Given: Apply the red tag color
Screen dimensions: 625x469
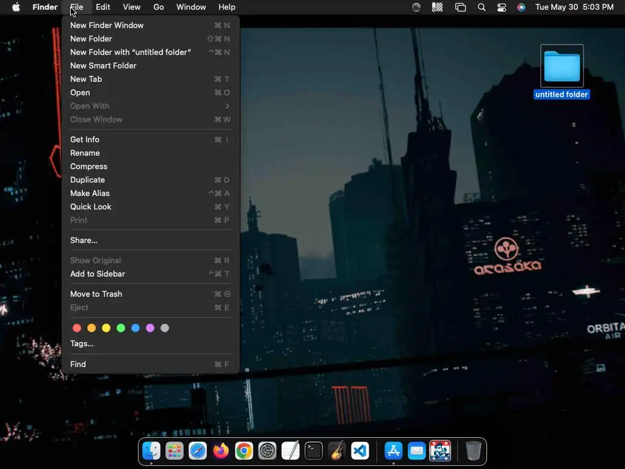Looking at the screenshot, I should coord(77,328).
